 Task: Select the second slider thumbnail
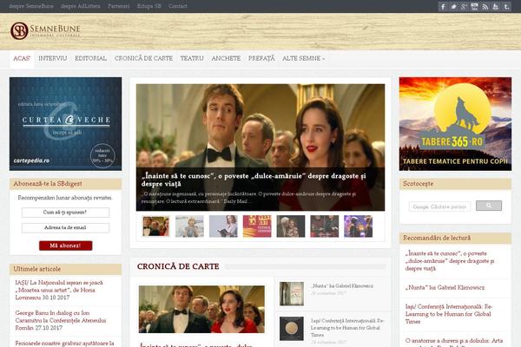189,226
